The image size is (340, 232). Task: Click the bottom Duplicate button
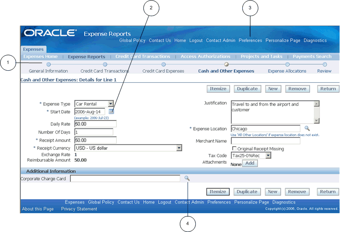(x=247, y=192)
